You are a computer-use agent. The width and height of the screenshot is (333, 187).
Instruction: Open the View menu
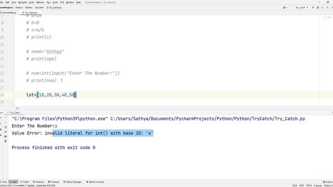14,2
